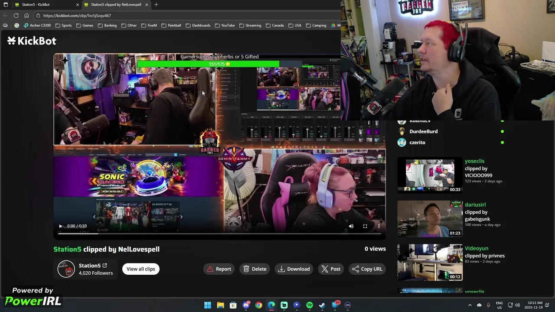Close the Station5 - KickBot tab
This screenshot has width=555, height=312.
(x=78, y=4)
